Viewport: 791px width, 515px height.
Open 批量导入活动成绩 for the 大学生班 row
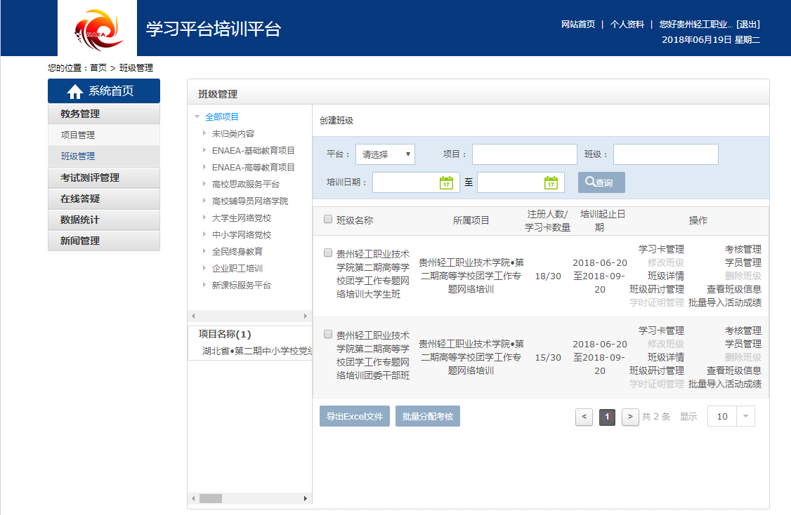point(725,303)
